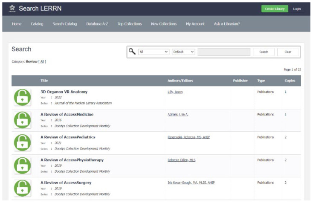Click the Type column header
The image size is (313, 203).
[261, 81]
